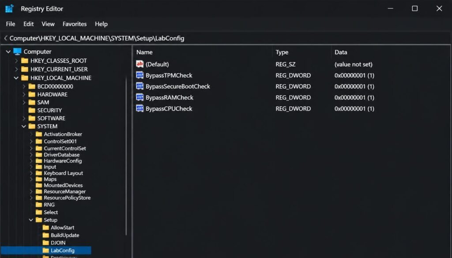Collapse the Setup key arrow
The image size is (452, 258).
[x=31, y=220]
